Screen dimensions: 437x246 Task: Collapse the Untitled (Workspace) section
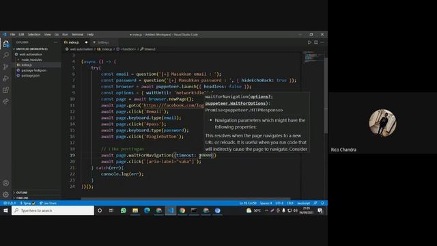pos(32,49)
